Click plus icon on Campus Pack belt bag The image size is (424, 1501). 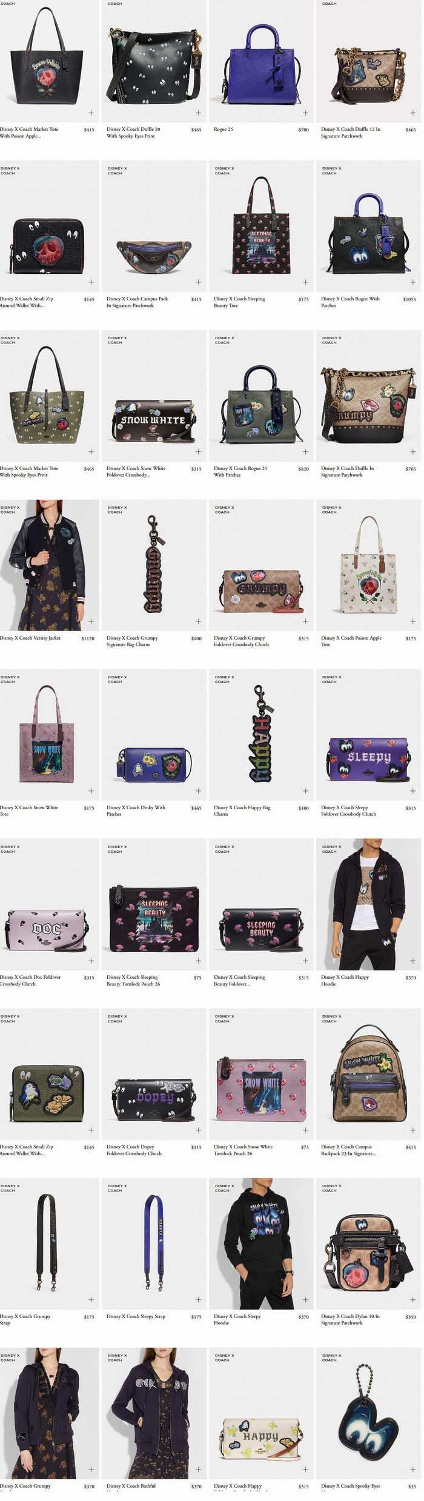(x=198, y=282)
